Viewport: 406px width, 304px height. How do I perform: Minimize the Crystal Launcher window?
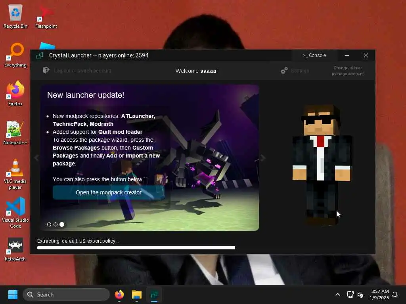(347, 55)
